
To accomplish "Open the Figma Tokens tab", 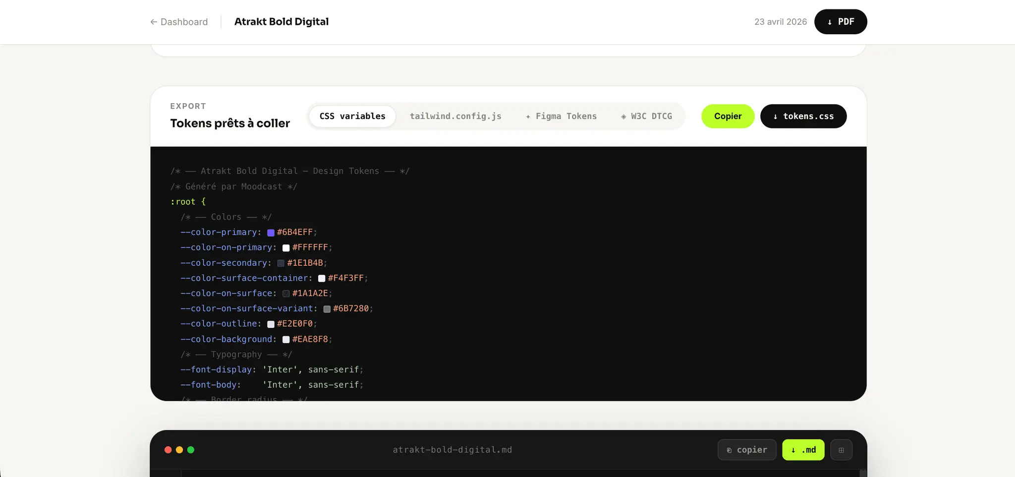I will 561,116.
